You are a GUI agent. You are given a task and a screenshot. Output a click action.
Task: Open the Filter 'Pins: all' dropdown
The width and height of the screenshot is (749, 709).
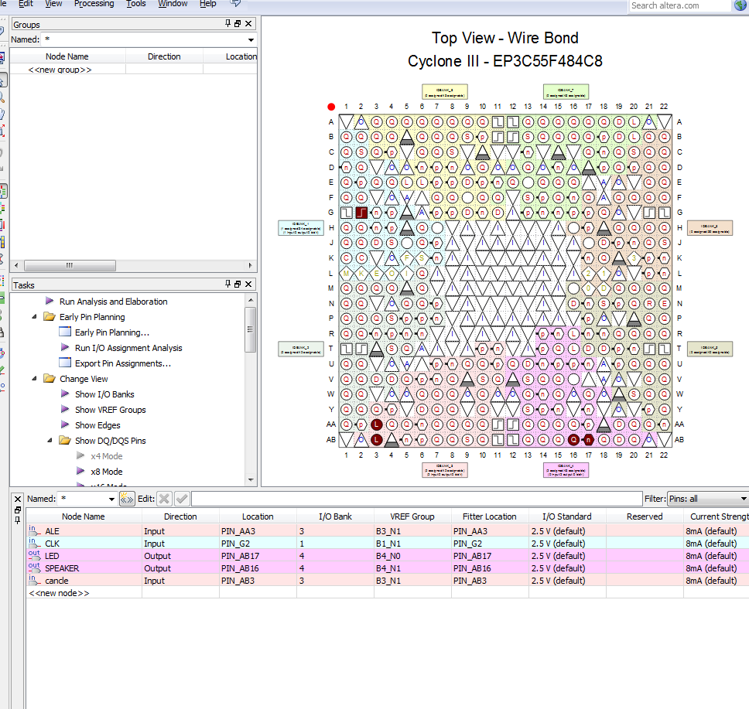pos(744,499)
